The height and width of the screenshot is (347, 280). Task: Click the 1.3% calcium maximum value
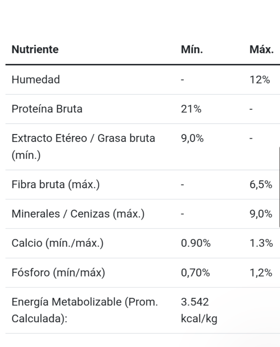click(261, 243)
